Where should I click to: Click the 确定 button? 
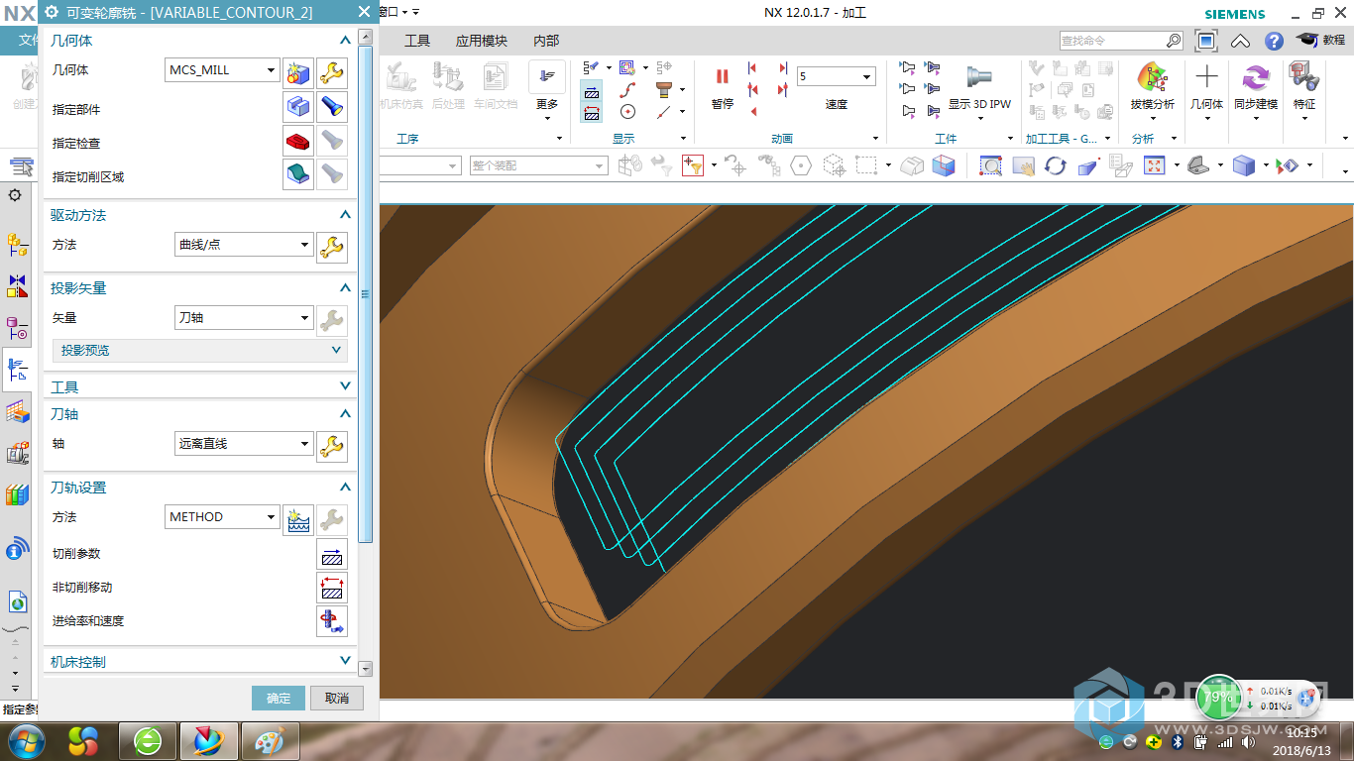pyautogui.click(x=279, y=699)
